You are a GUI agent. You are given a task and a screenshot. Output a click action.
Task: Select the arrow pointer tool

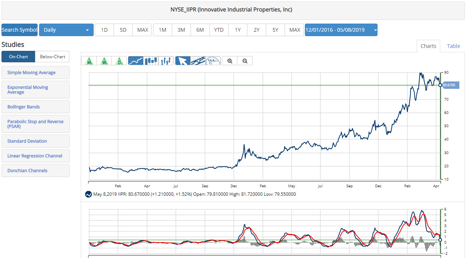coord(182,61)
